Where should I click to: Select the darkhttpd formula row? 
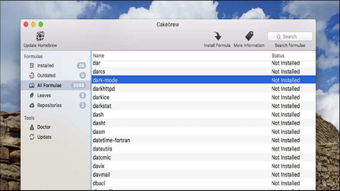203,89
